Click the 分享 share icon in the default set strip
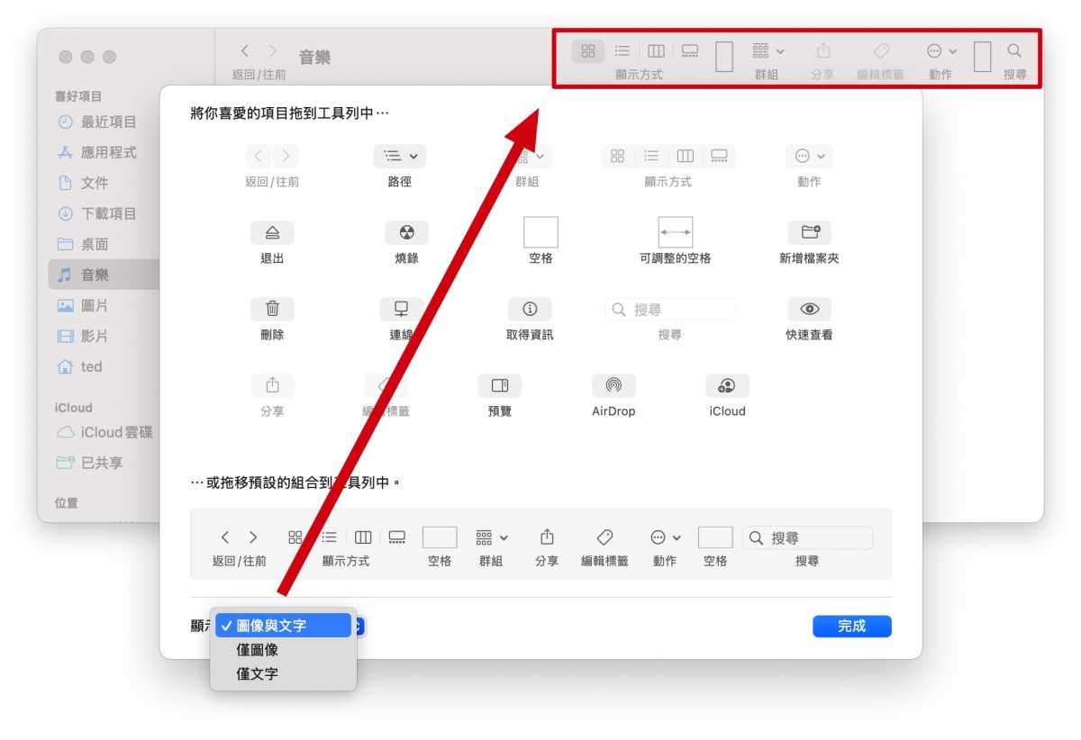Image resolution: width=1081 pixels, height=740 pixels. click(547, 537)
